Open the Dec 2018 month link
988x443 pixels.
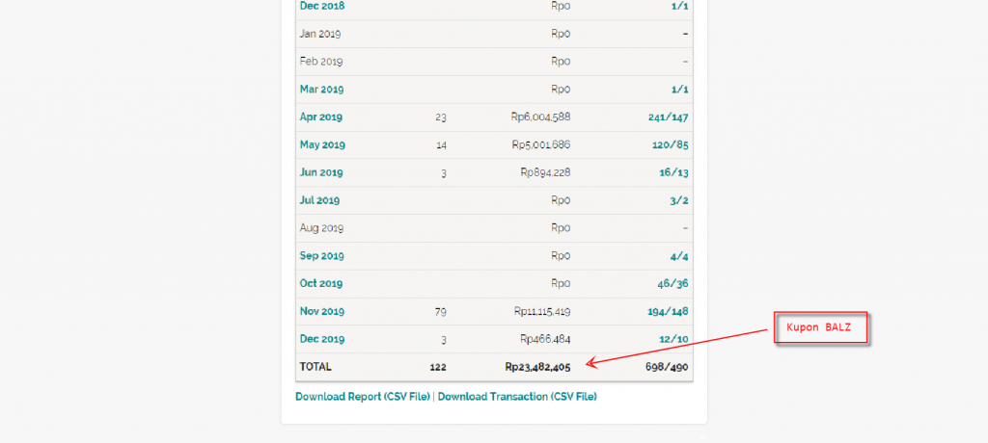(x=322, y=7)
